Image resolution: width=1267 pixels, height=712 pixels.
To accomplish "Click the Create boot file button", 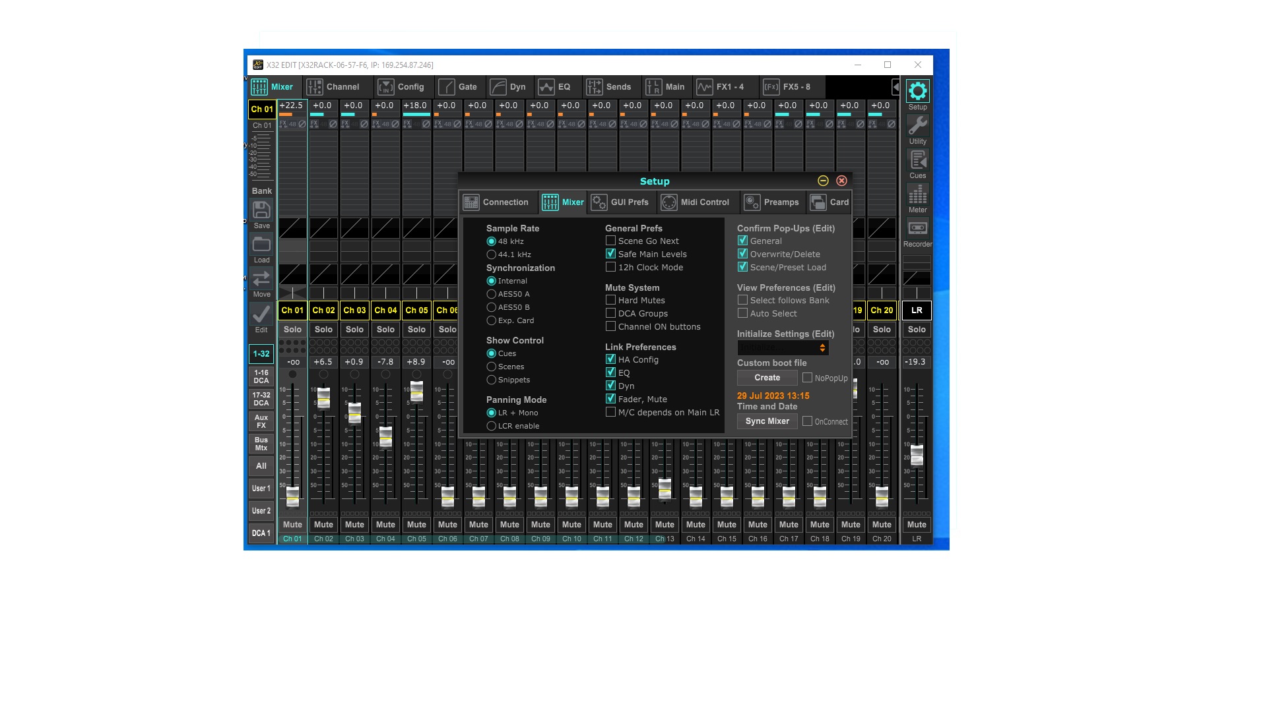I will (x=767, y=378).
